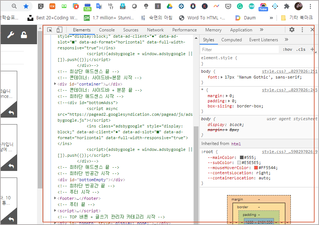Switch to the Elements tab
319x225 pixels.
(x=82, y=30)
